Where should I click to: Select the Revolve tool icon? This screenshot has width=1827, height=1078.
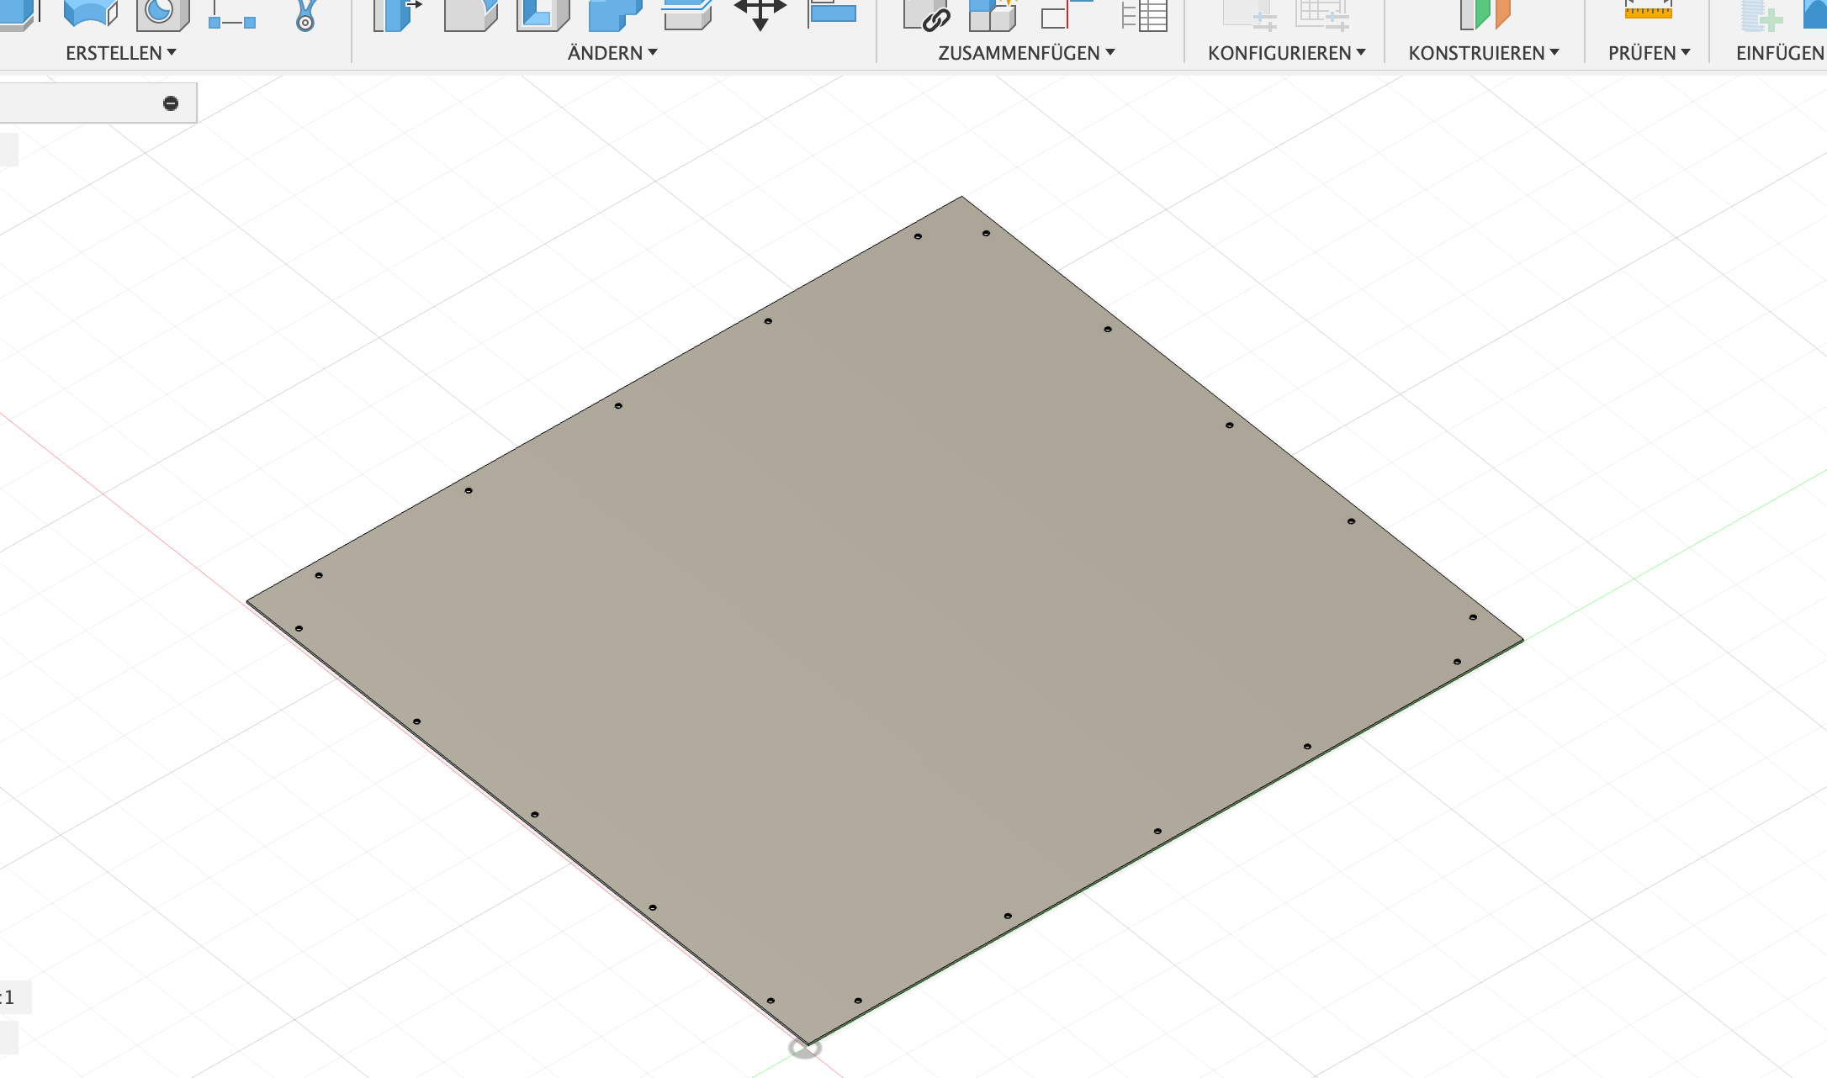pyautogui.click(x=90, y=13)
